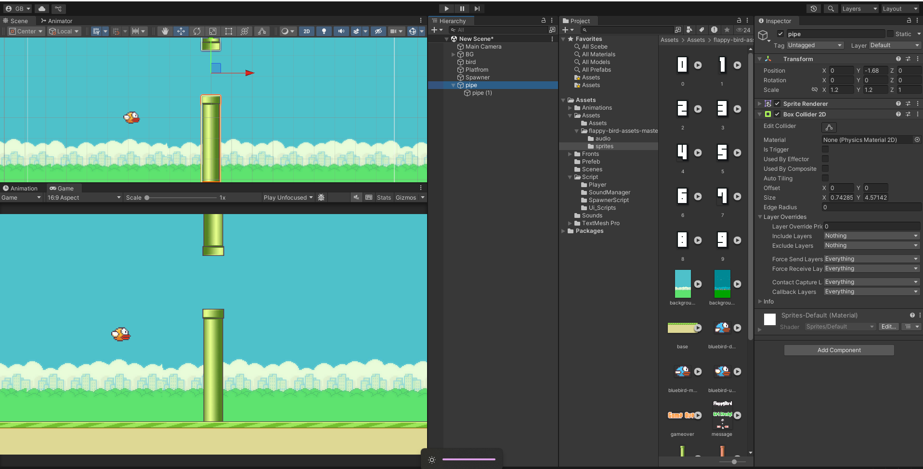Open Transform preset selector icon
Image resolution: width=923 pixels, height=469 pixels.
coord(908,59)
